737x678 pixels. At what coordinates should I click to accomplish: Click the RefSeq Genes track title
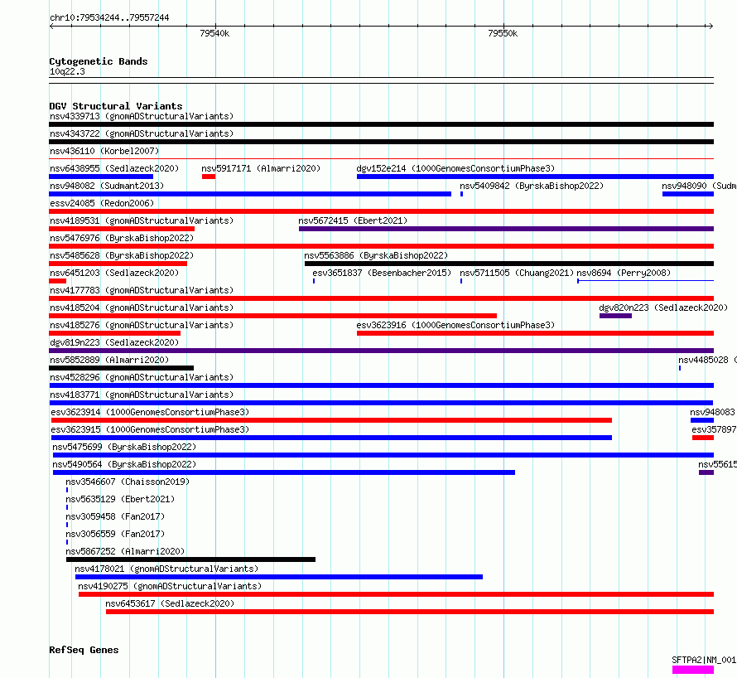(84, 651)
